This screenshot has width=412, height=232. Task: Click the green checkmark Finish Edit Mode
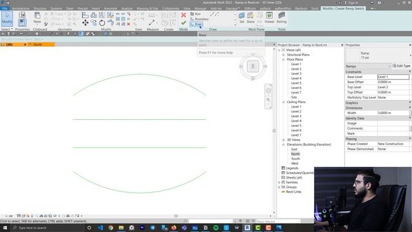183,23
